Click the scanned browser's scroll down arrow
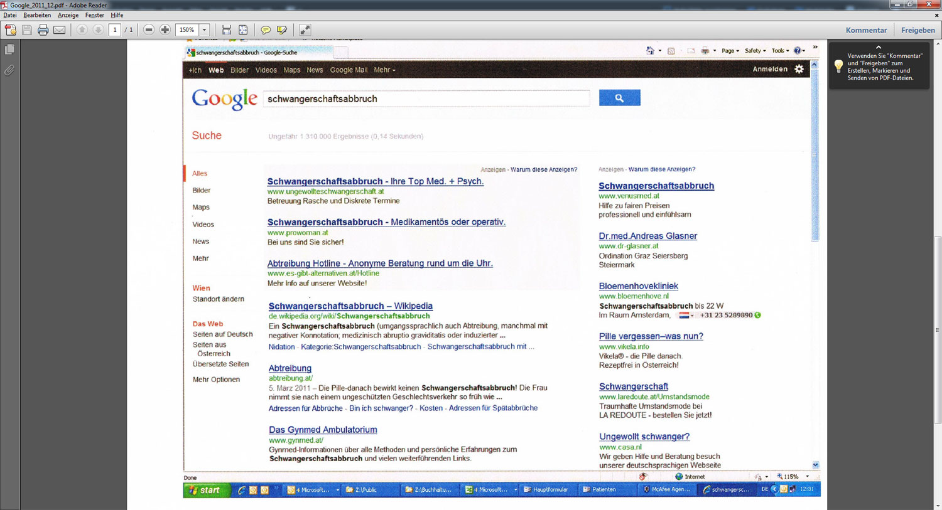Screen dimensions: 942x510 click(815, 465)
